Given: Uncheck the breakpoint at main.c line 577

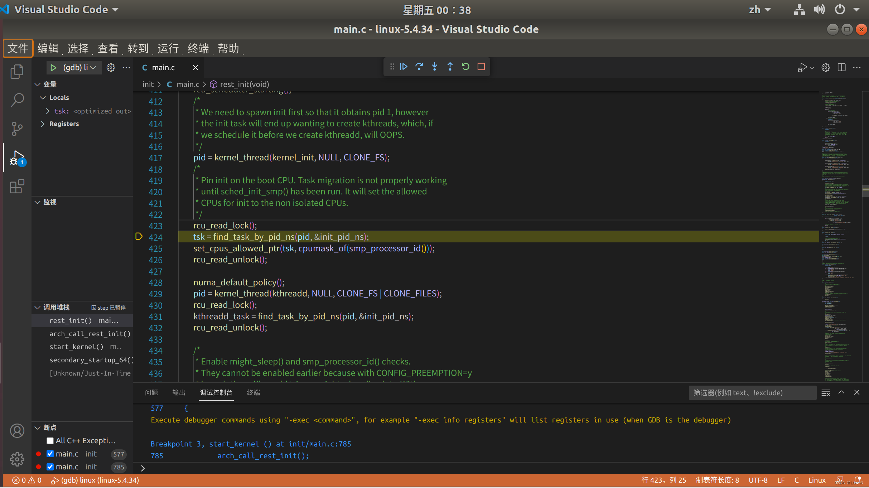Looking at the screenshot, I should click(x=50, y=454).
